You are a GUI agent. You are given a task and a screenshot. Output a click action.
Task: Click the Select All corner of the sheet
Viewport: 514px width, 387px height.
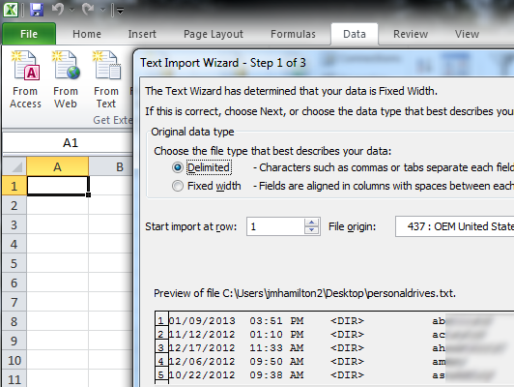[14, 166]
